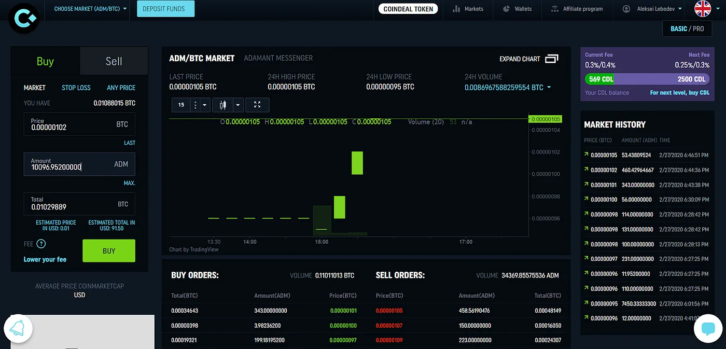Click the UK flag language icon
Image resolution: width=726 pixels, height=349 pixels.
point(703,9)
